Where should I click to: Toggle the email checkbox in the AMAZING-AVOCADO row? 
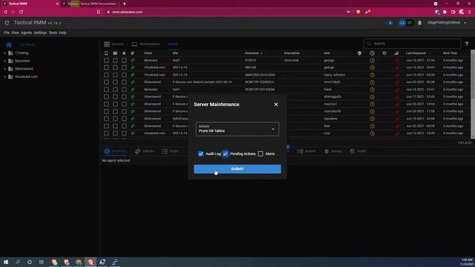[115, 75]
